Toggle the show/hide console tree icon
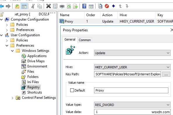 coord(24,6)
